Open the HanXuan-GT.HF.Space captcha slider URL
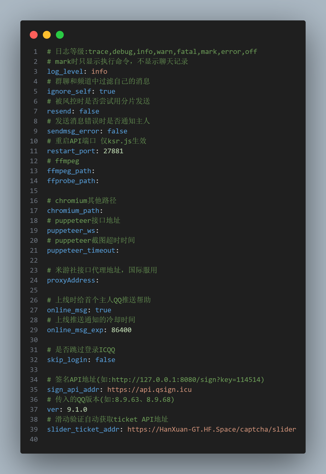326x474 pixels. (x=212, y=429)
